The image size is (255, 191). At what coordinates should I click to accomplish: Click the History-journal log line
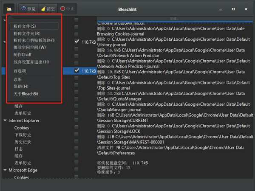pos(111,45)
